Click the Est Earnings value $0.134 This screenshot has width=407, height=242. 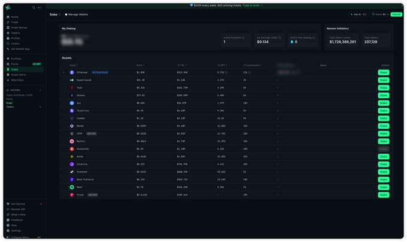[x=263, y=42]
